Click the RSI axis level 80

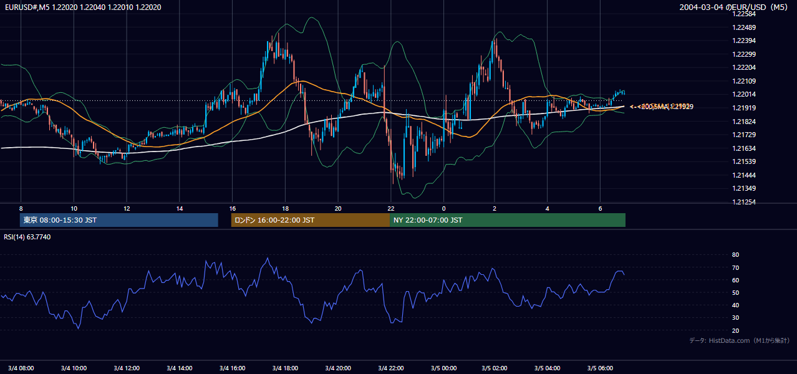735,255
